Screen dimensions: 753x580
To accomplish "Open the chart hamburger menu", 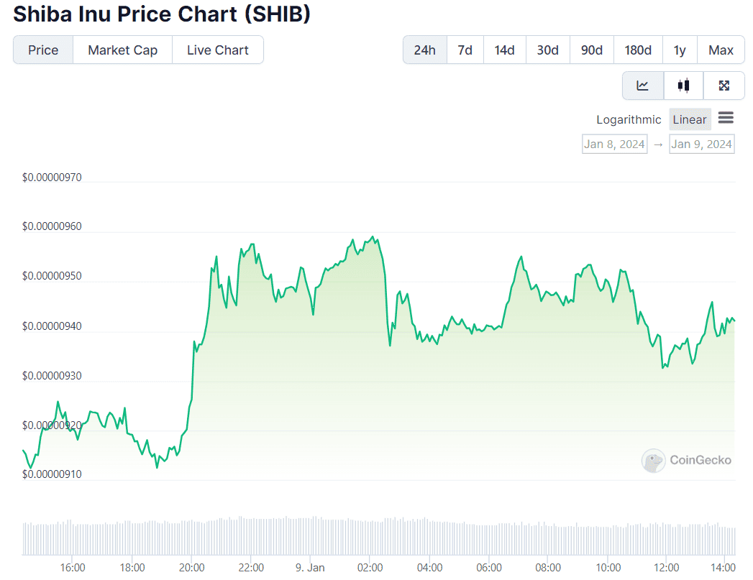I will 726,118.
